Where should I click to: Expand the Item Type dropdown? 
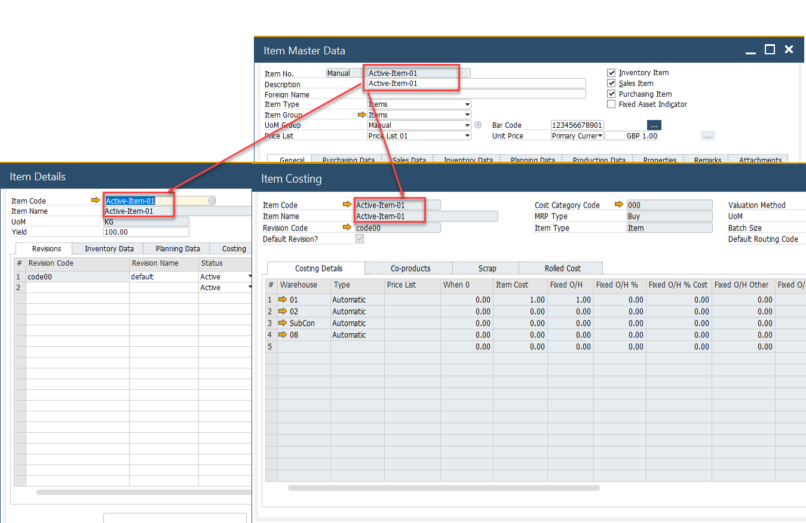coord(467,104)
